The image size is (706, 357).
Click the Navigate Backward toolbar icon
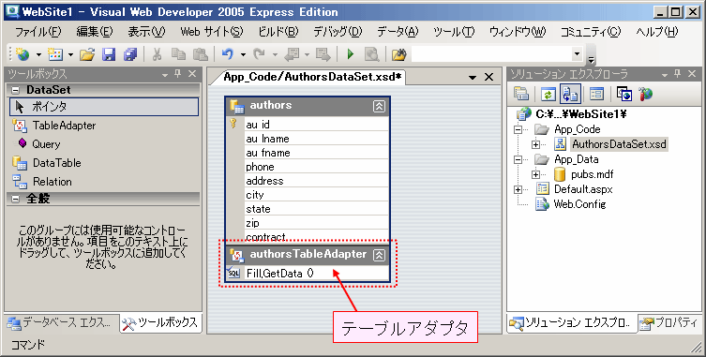tap(292, 54)
